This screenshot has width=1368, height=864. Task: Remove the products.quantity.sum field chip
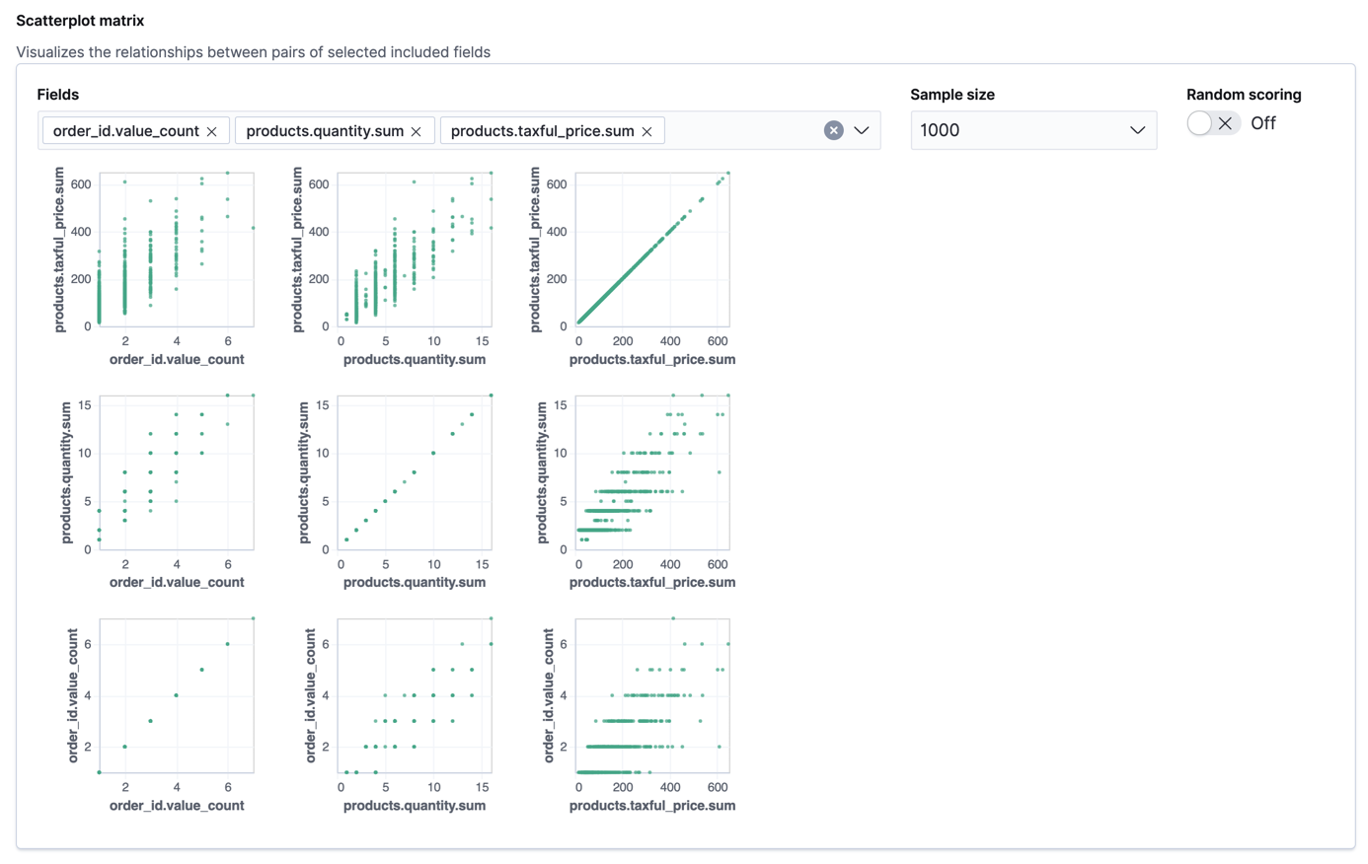416,130
